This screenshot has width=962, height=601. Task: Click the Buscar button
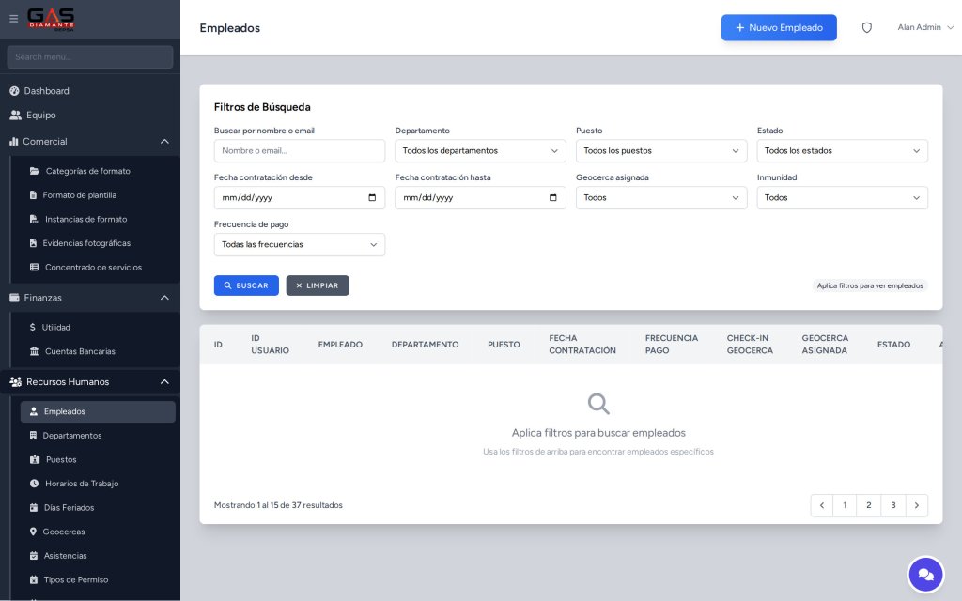click(246, 285)
